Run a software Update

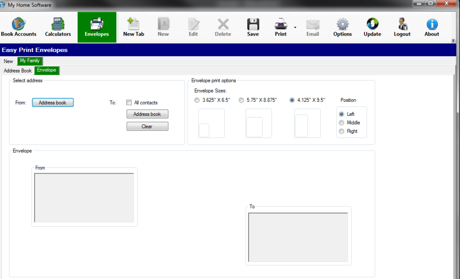372,27
